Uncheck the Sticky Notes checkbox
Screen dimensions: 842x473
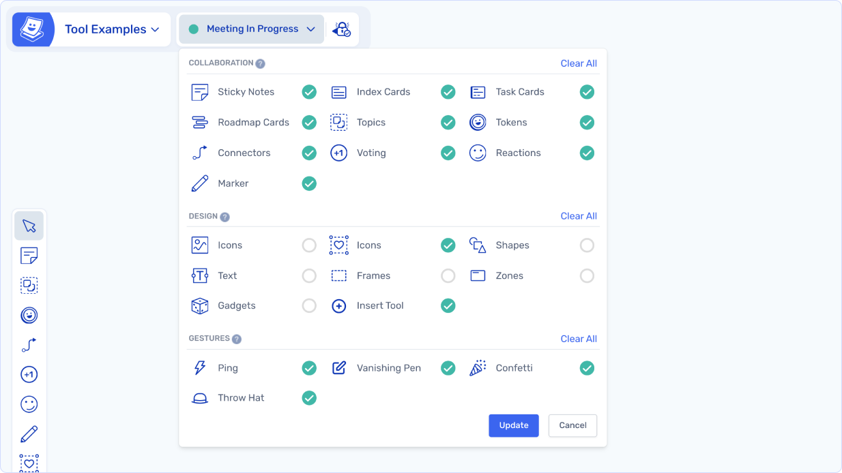(309, 92)
